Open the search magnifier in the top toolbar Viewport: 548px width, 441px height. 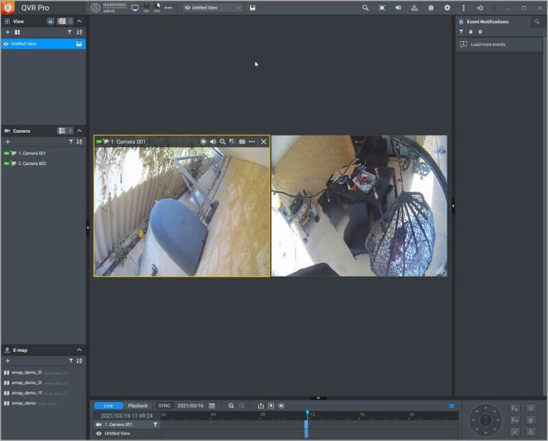(x=365, y=8)
